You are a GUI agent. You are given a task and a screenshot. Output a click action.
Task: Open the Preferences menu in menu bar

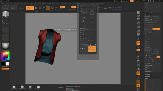point(64,3)
